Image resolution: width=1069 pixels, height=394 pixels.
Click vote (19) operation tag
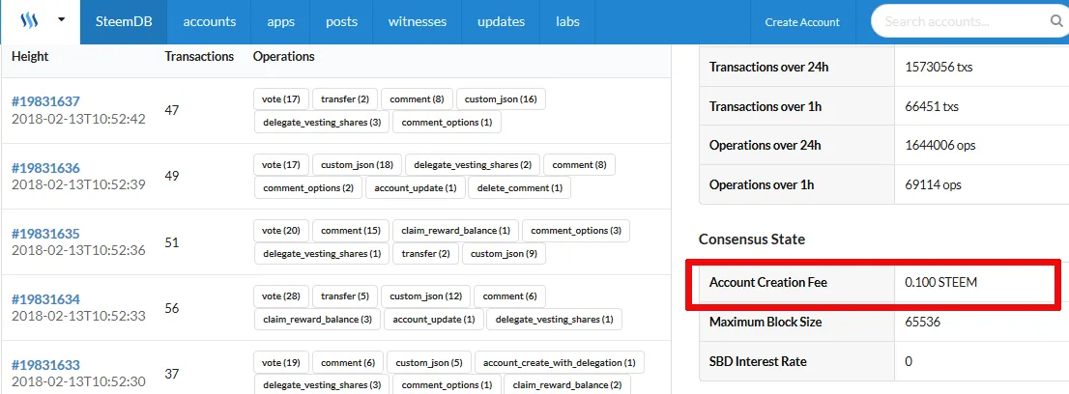pos(281,362)
